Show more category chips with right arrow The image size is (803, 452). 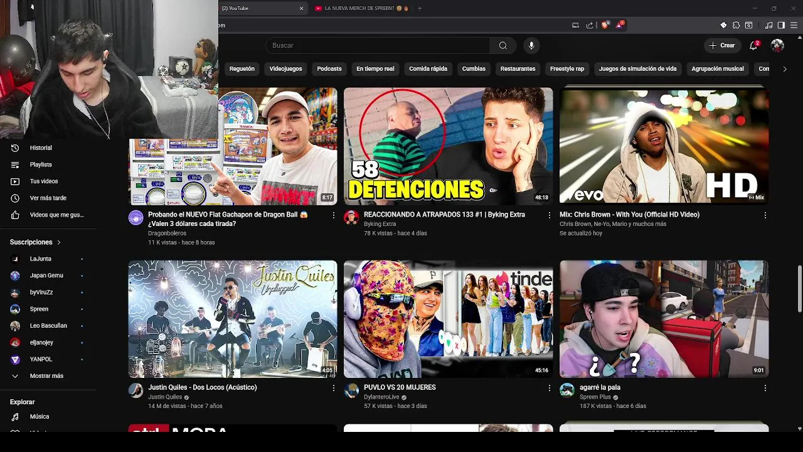pyautogui.click(x=784, y=69)
